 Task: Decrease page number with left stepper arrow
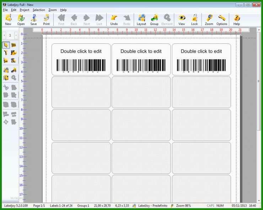tap(4, 35)
